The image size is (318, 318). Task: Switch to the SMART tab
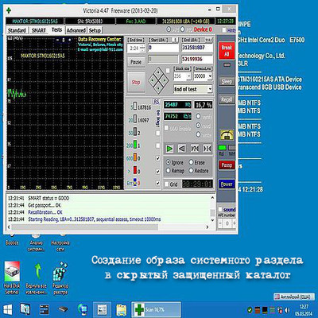point(39,30)
